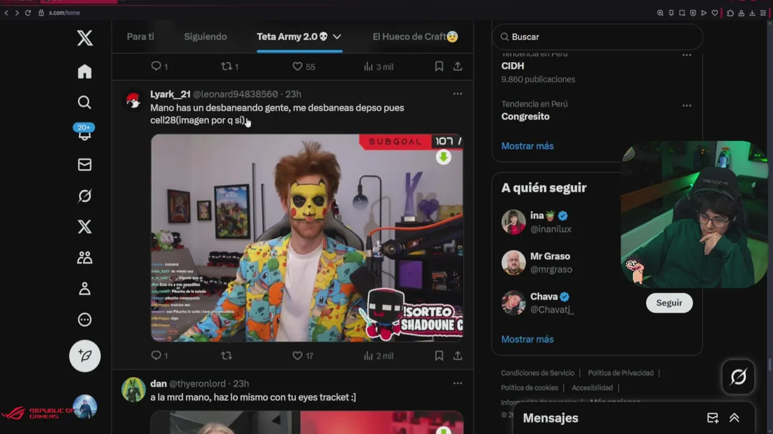Open Notifications bell with the 20+ badge
The image size is (773, 434).
84,132
